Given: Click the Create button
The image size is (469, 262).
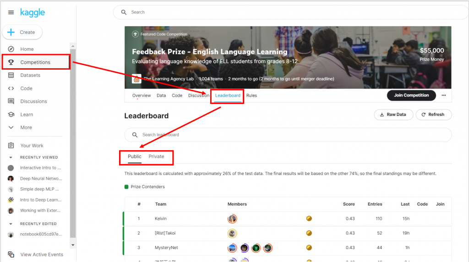Looking at the screenshot, I should [x=22, y=32].
